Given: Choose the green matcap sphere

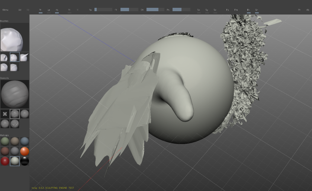Looking at the screenshot, I should tap(5, 141).
